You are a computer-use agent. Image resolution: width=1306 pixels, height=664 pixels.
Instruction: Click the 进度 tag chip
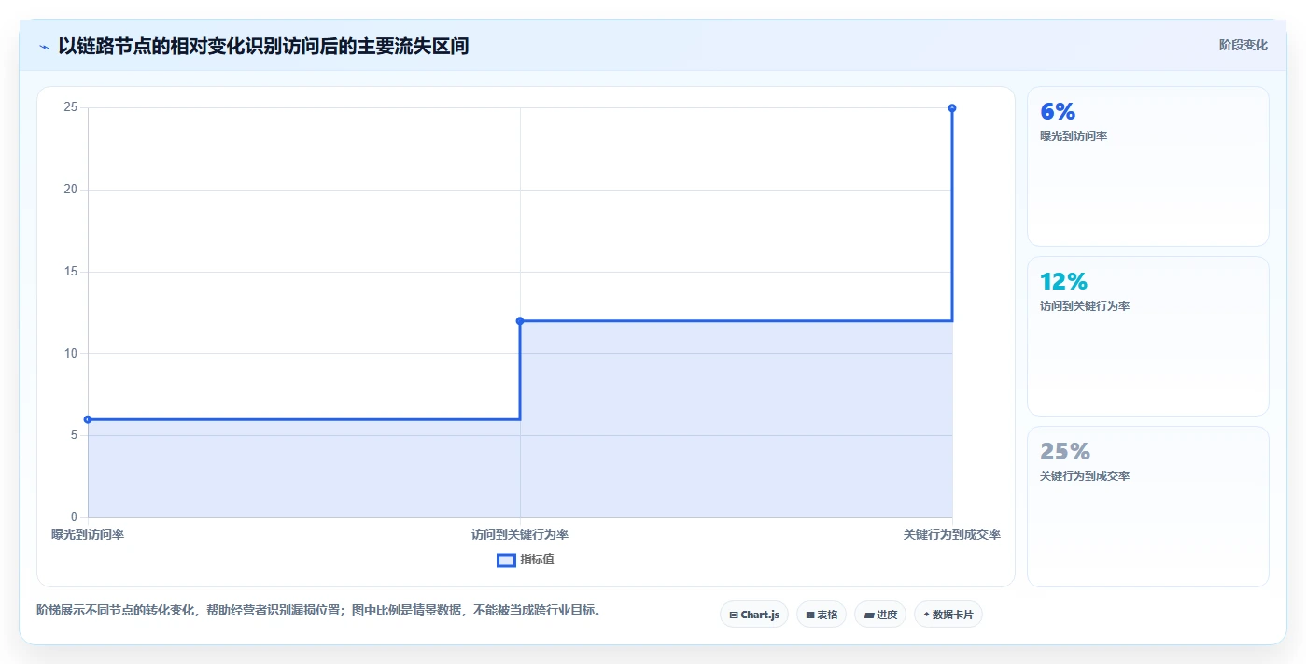click(880, 615)
